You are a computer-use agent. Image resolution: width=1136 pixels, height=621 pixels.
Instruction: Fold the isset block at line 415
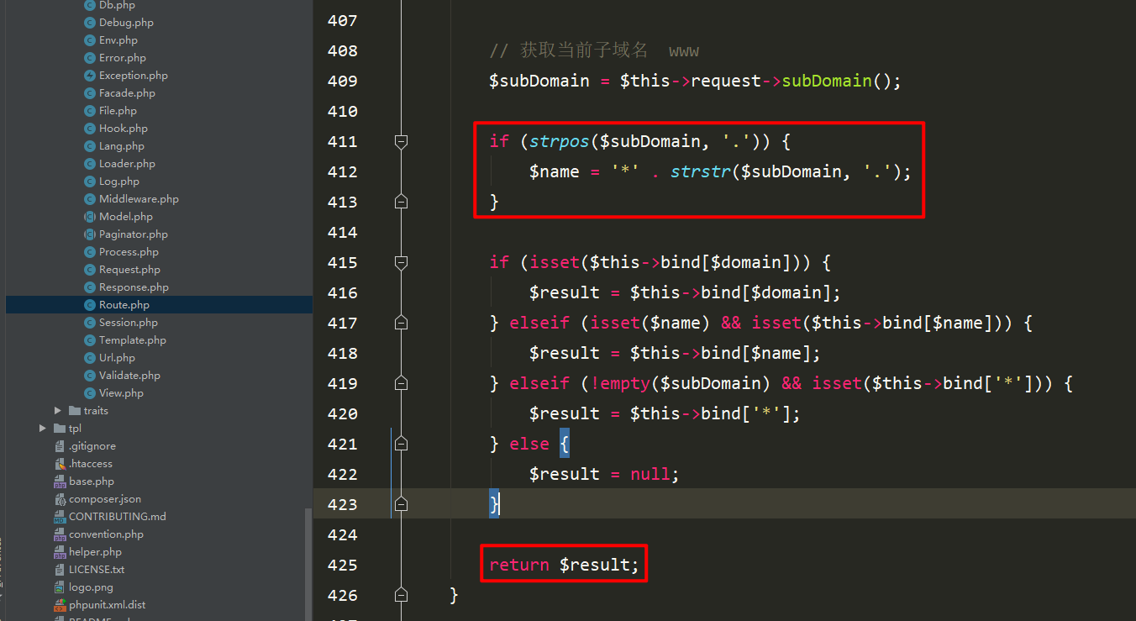click(x=401, y=263)
